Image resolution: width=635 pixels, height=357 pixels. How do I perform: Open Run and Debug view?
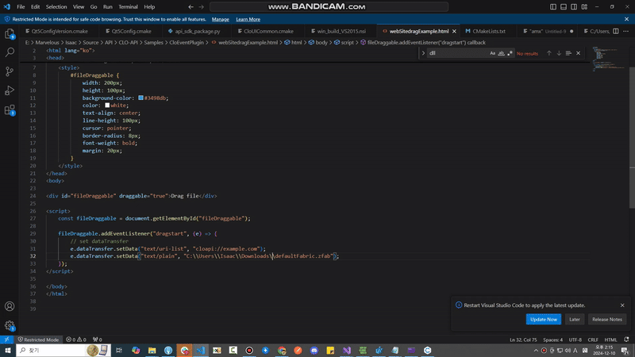pos(10,90)
